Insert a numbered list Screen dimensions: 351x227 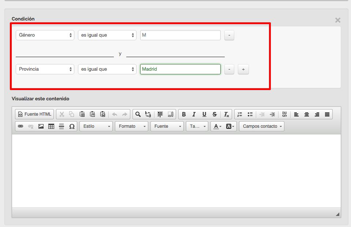tap(240, 114)
